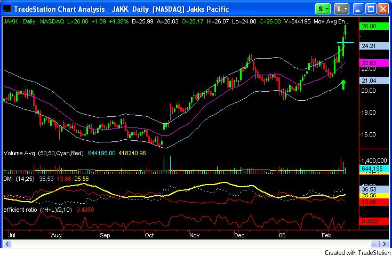The width and height of the screenshot is (392, 256).
Task: Click the Lo=24.80 value in status line
Action: click(244, 21)
